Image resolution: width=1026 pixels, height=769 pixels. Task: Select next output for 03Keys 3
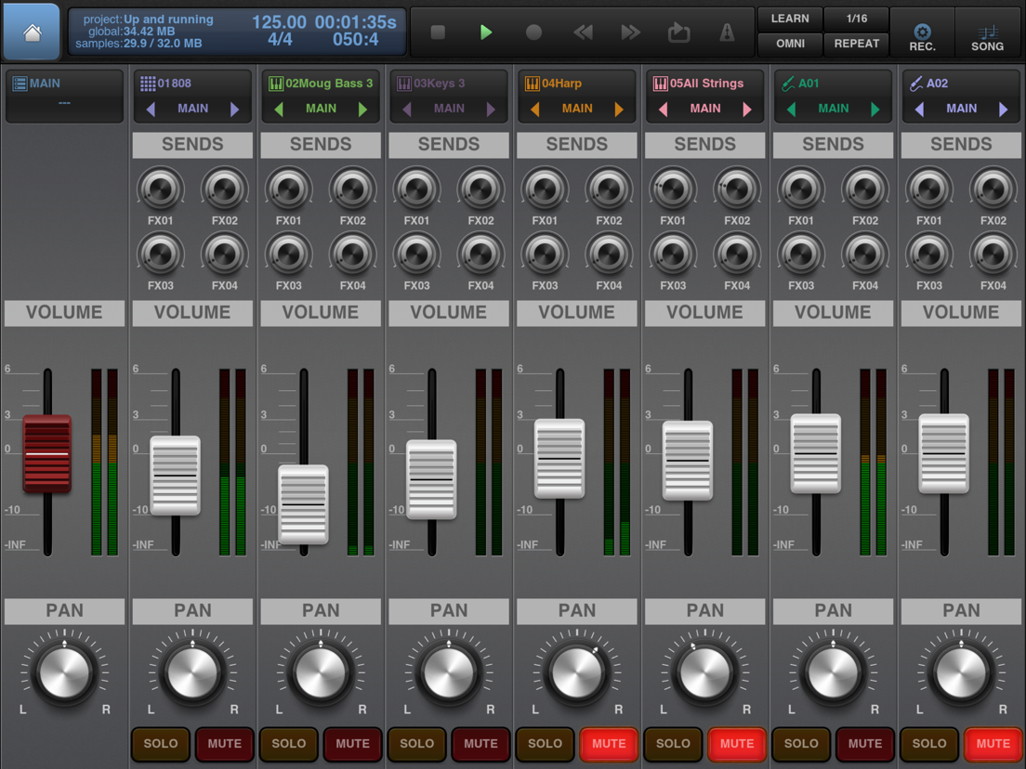[x=492, y=110]
